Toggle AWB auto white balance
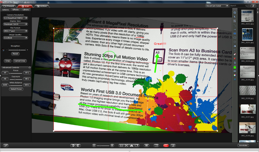The height and width of the screenshot is (152, 259). [x=5, y=85]
